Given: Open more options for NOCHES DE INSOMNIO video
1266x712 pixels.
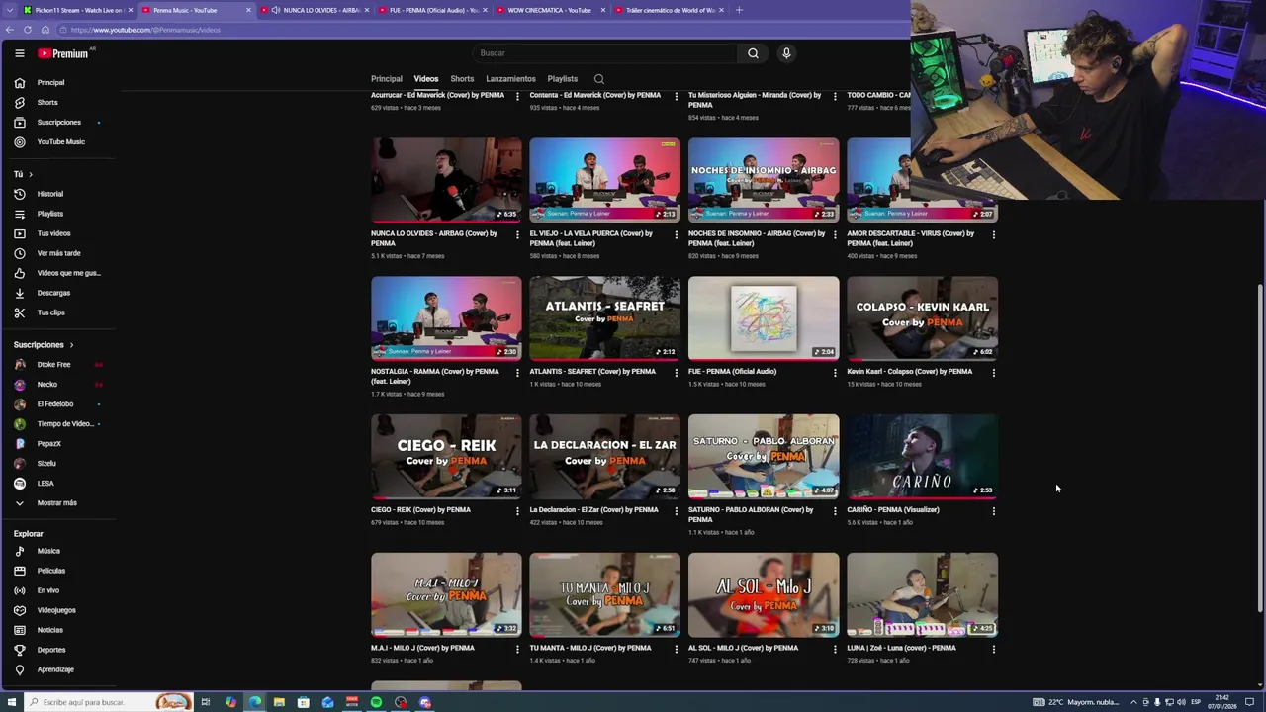Looking at the screenshot, I should (x=835, y=234).
